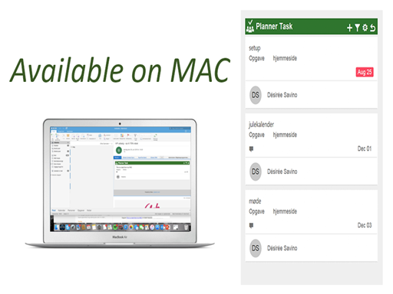Click DS avatar under møde task

pos(256,248)
